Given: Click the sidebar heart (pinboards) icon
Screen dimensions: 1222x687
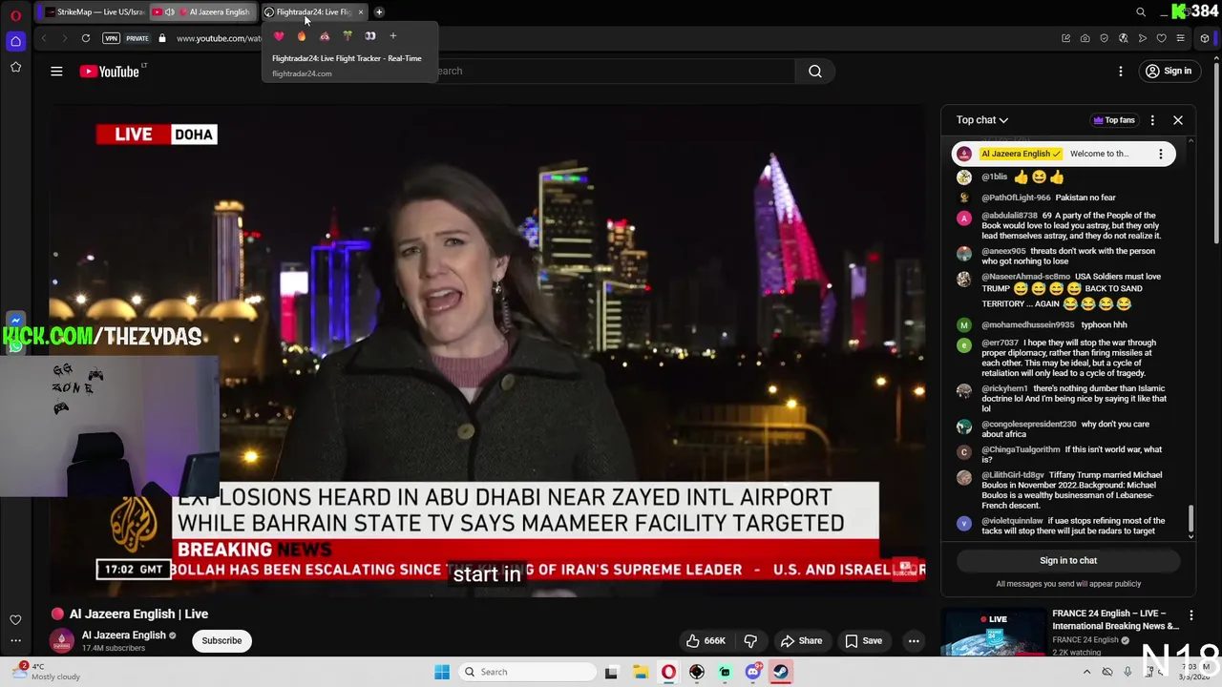Looking at the screenshot, I should (15, 620).
